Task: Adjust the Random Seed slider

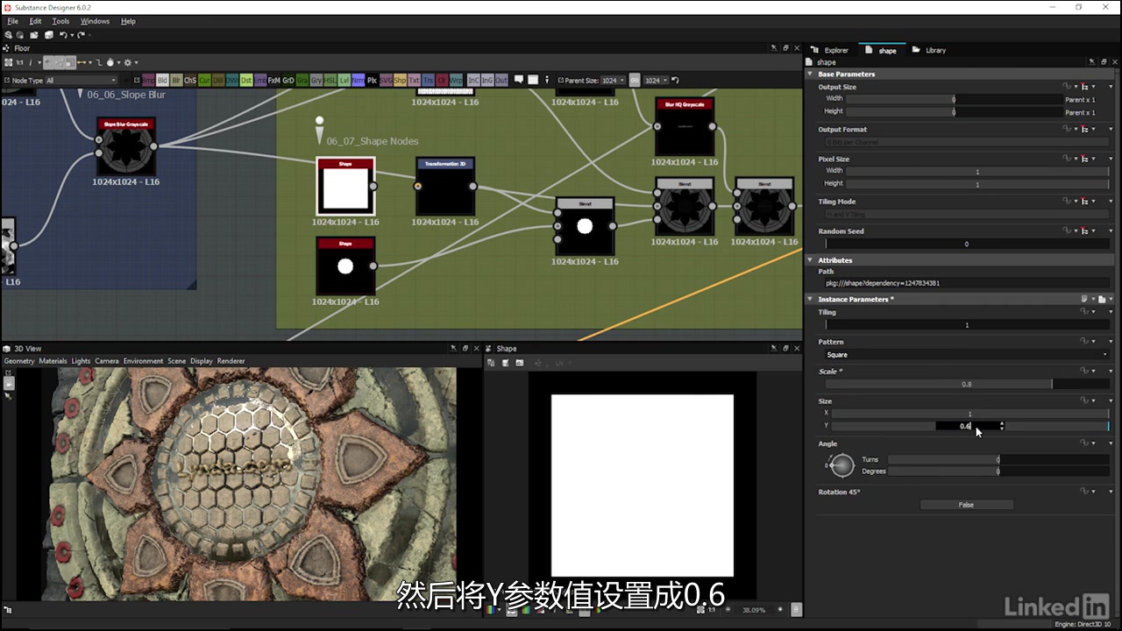Action: (x=967, y=244)
